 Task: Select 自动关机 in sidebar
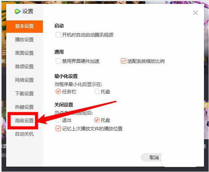[24, 134]
